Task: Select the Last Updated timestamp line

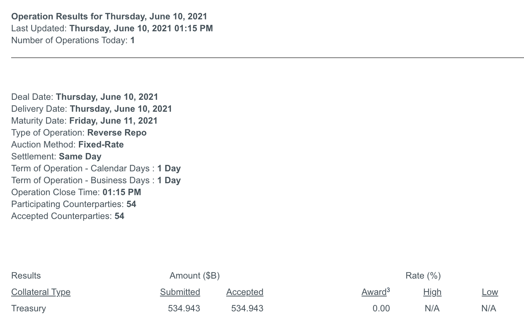Action: point(112,28)
